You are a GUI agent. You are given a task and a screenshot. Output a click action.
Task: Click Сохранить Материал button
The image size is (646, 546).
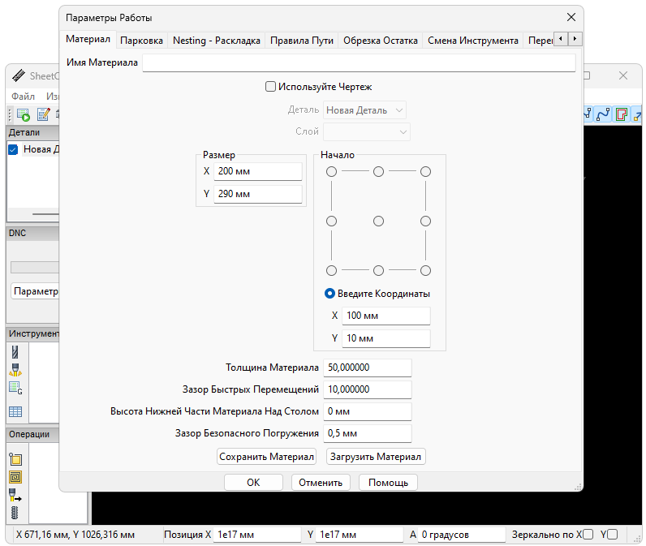(x=266, y=457)
